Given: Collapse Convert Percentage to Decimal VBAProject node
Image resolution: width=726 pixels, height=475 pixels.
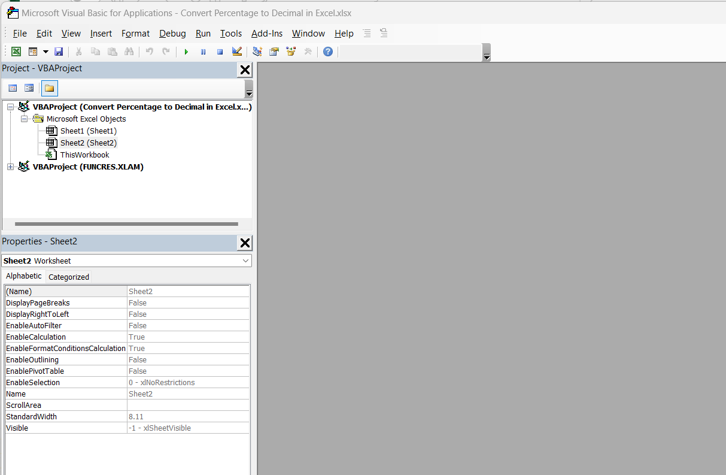Looking at the screenshot, I should pyautogui.click(x=10, y=107).
